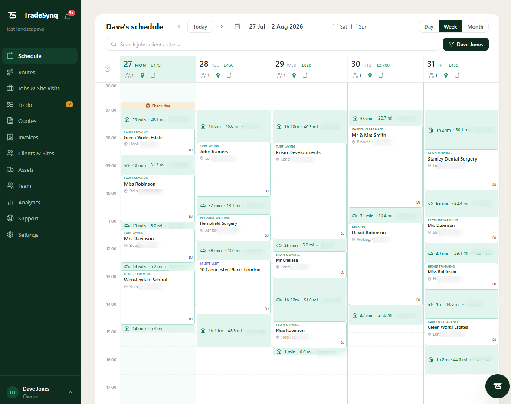511x404 pixels.
Task: Click the search jobs, clients, sites field
Action: click(x=272, y=44)
